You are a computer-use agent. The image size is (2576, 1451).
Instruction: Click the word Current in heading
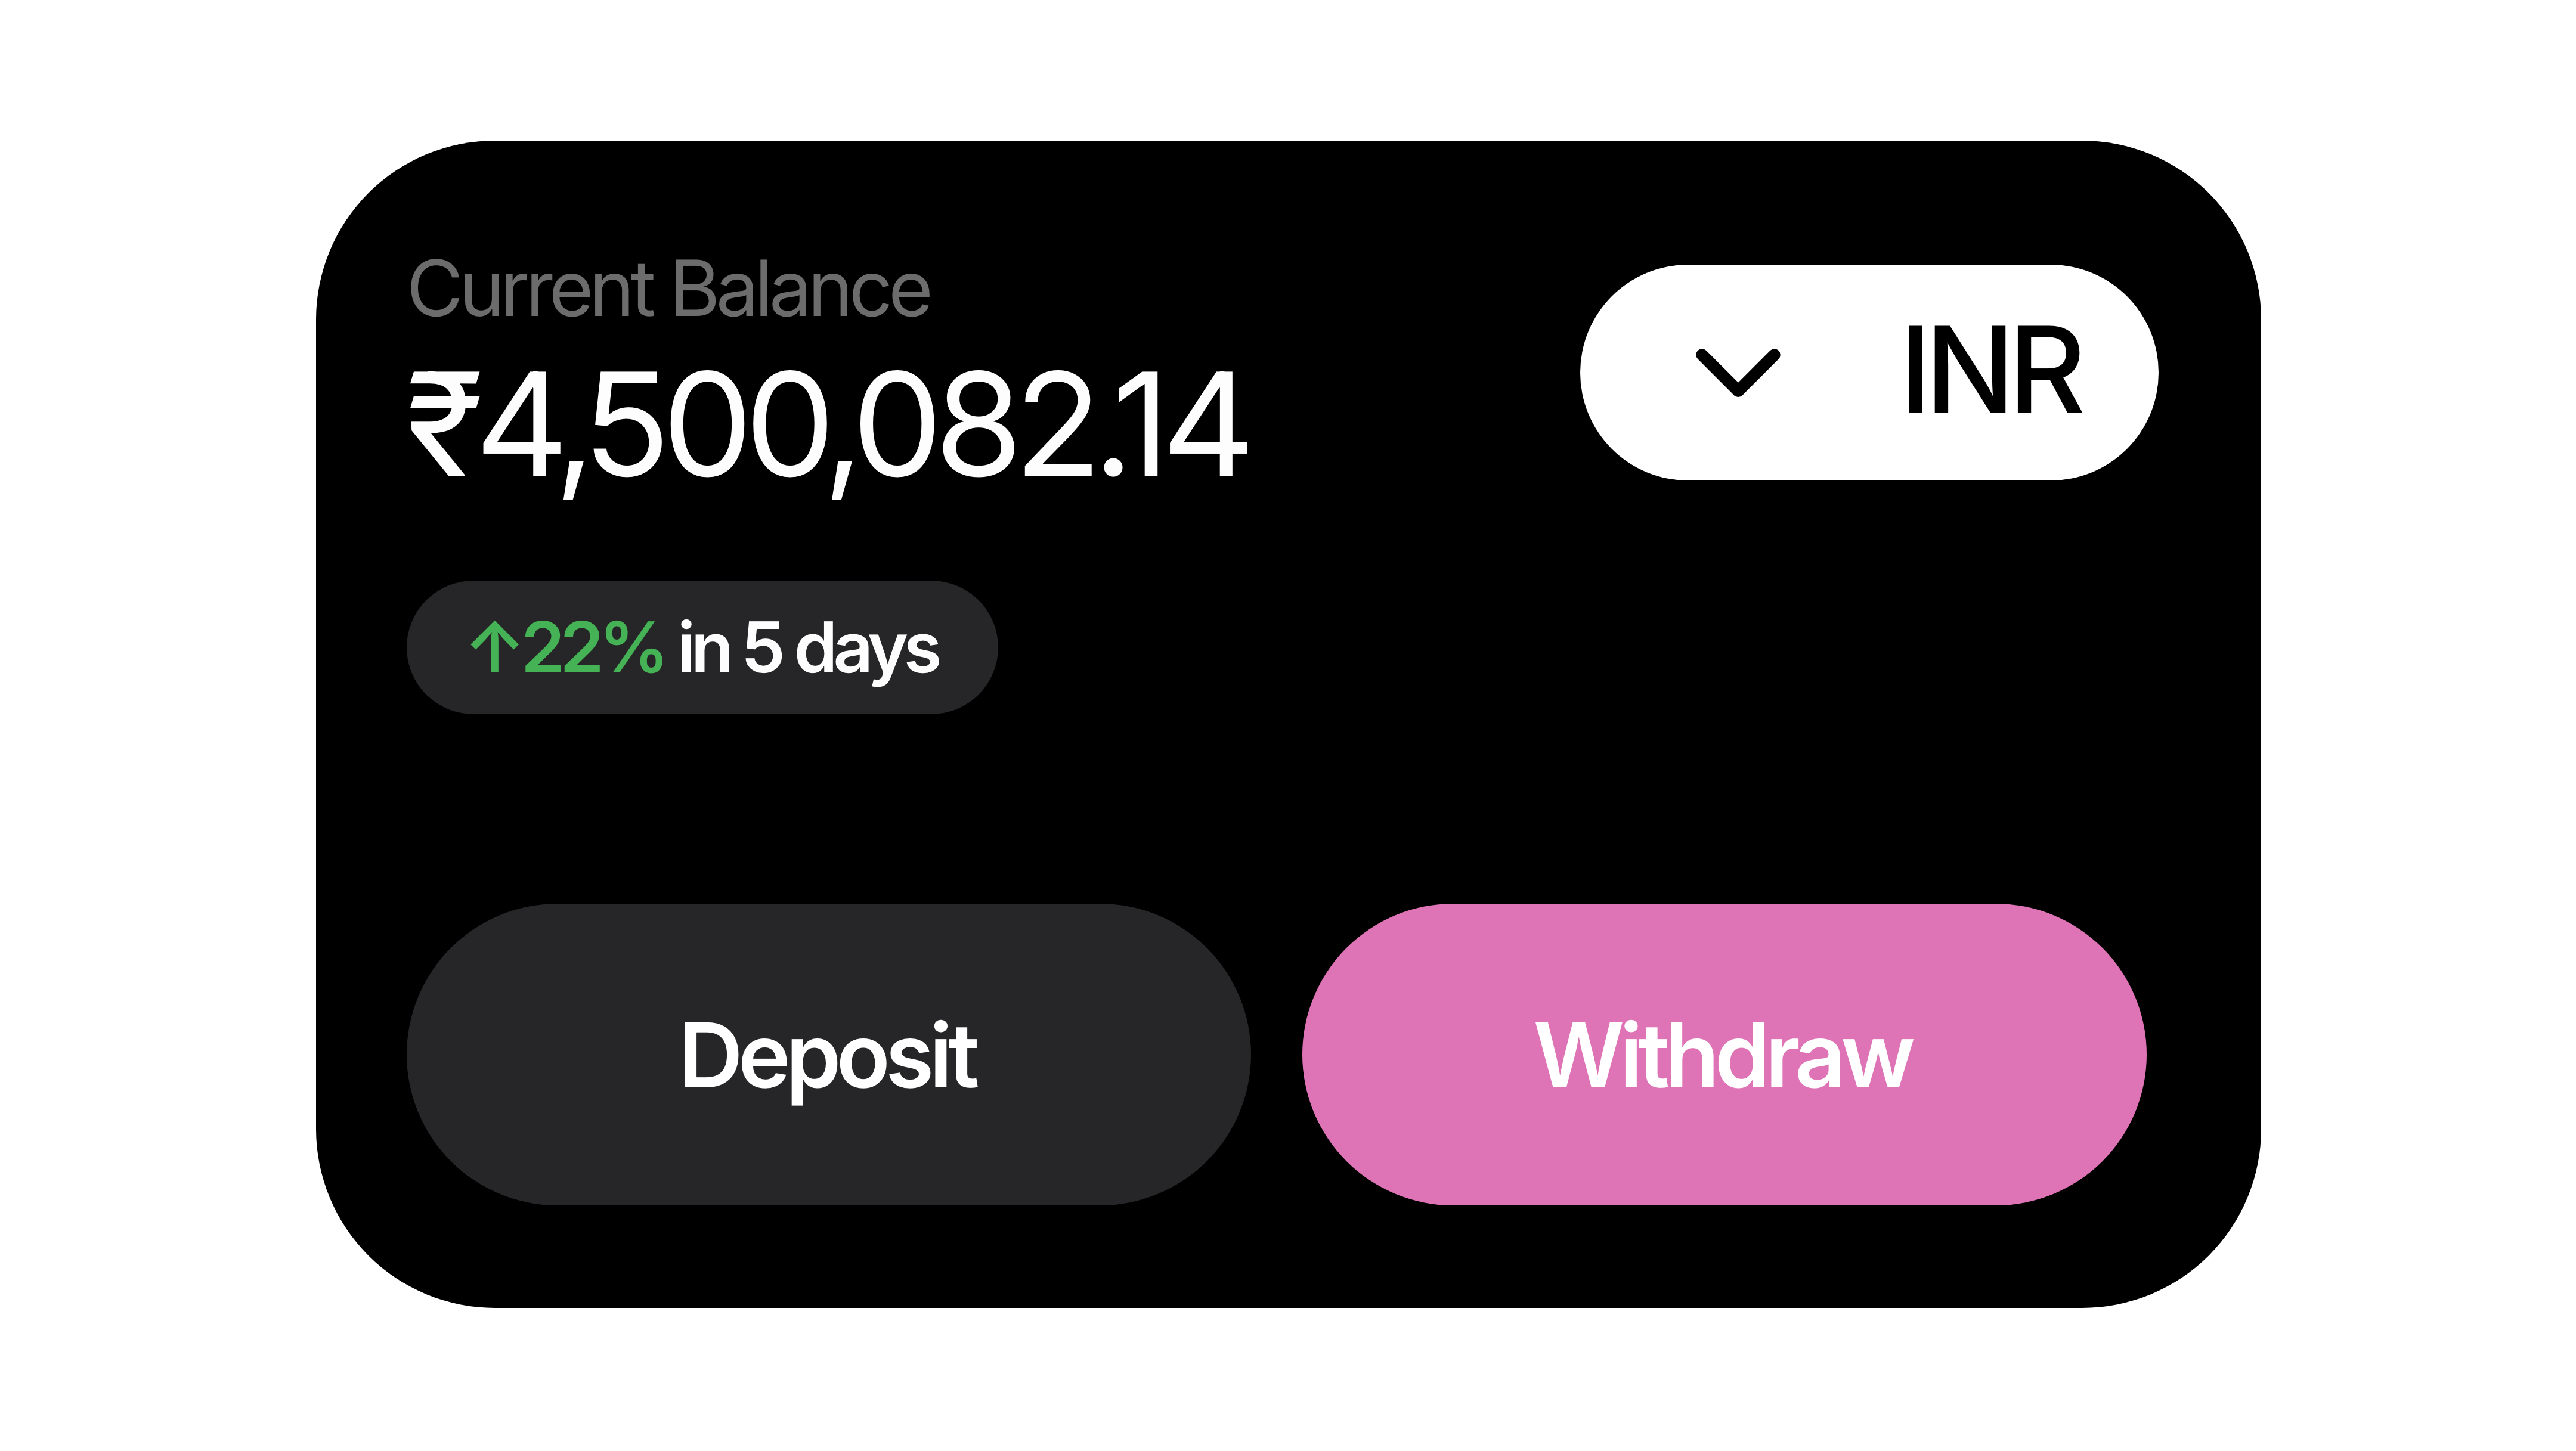tap(533, 290)
